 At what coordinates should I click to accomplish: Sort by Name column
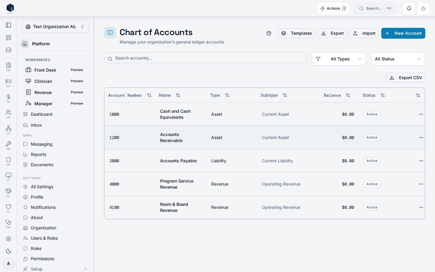(x=169, y=95)
